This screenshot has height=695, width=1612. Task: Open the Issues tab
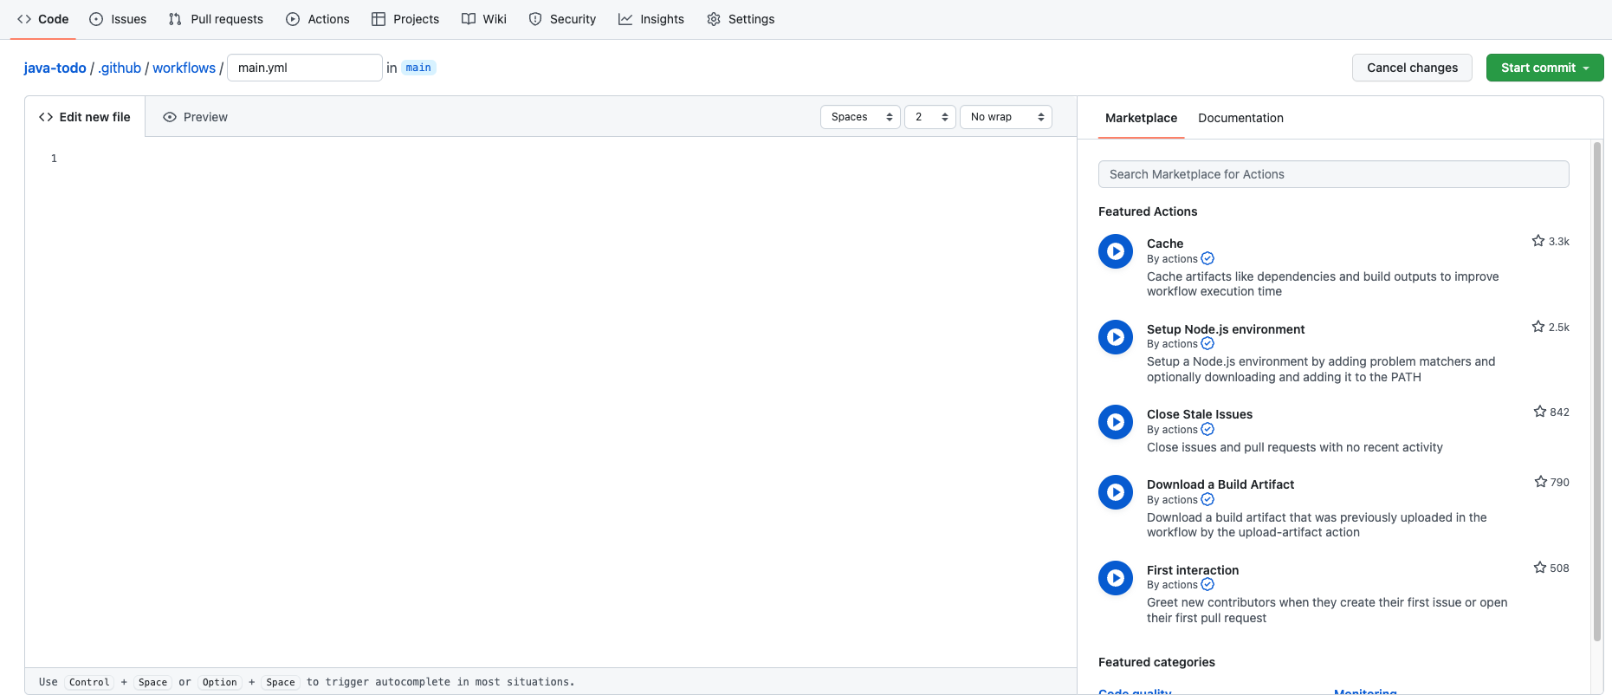(118, 19)
